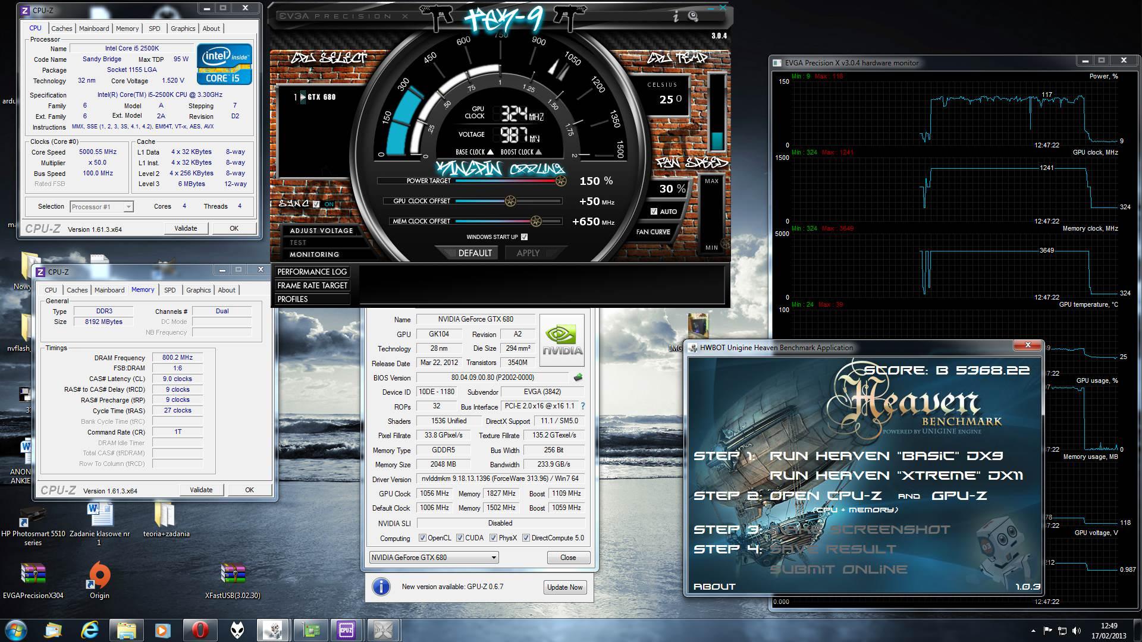
Task: Click the information icon in GPU-Z update bar
Action: coord(381,587)
